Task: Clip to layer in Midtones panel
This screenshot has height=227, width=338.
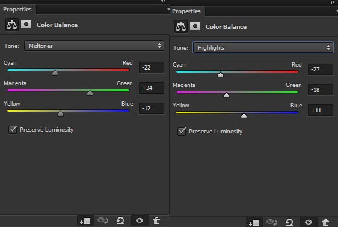Action: click(x=85, y=221)
